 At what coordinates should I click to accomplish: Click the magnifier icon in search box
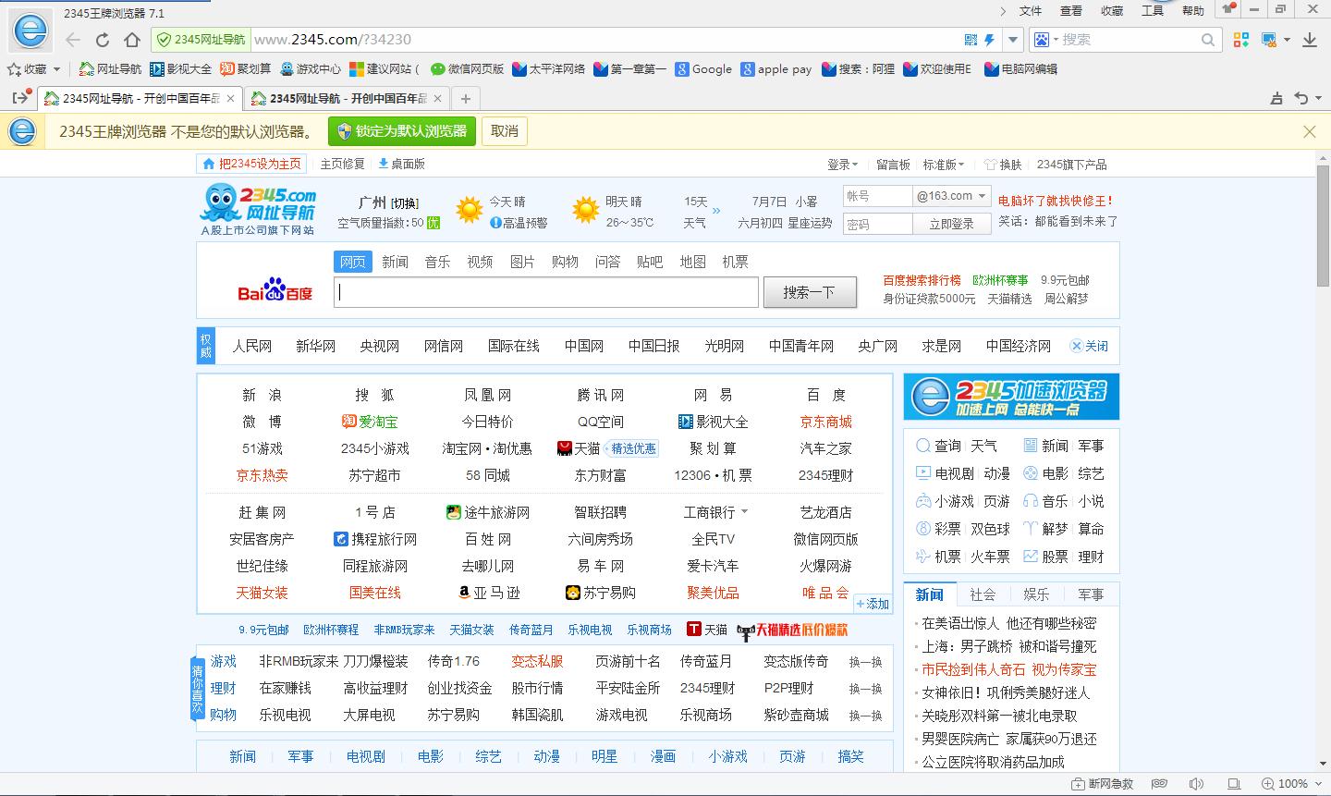point(1208,40)
